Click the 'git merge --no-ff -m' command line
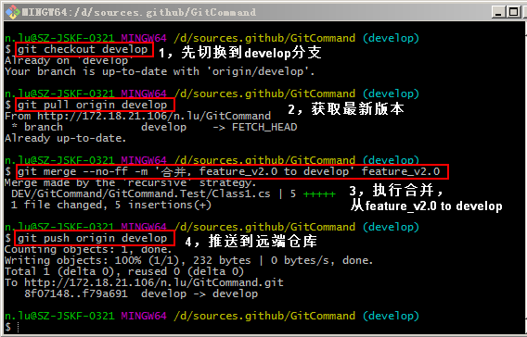This screenshot has height=337, width=527. pyautogui.click(x=228, y=171)
